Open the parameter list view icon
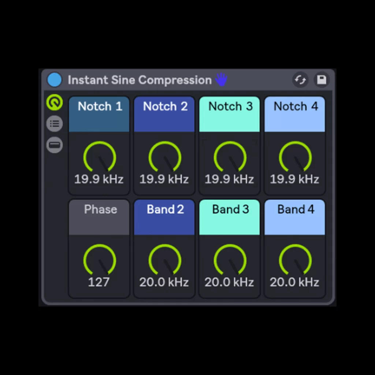Image resolution: width=375 pixels, height=375 pixels. [x=54, y=124]
